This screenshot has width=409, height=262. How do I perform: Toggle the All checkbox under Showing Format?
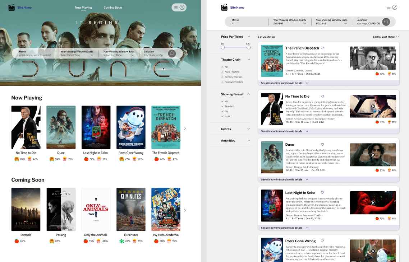pos(222,102)
